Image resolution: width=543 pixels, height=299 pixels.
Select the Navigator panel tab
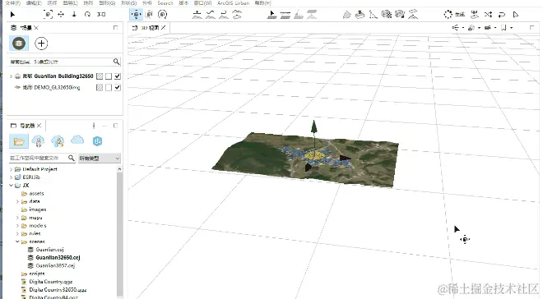26,126
